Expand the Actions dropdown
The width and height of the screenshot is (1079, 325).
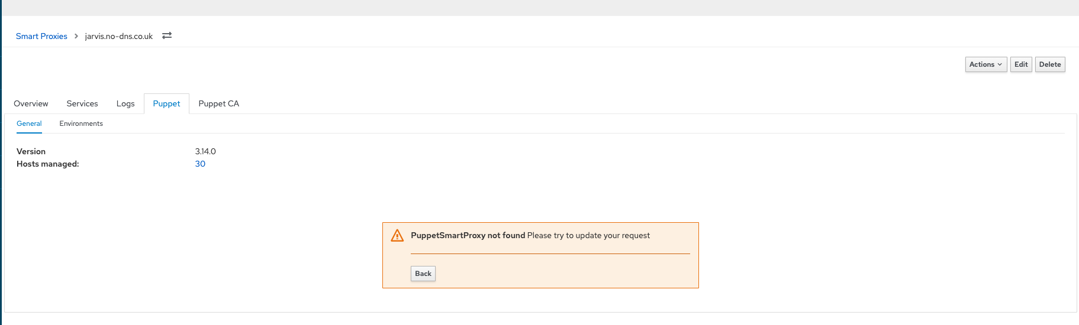pyautogui.click(x=985, y=64)
